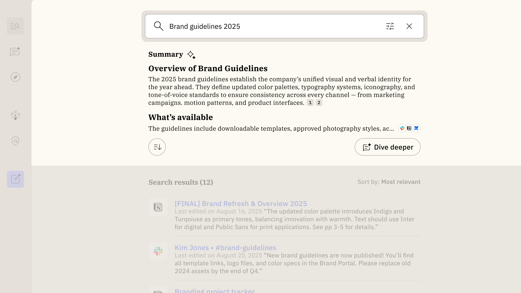Viewport: 521px width, 293px height.
Task: Clear the search query with X
Action: click(x=409, y=26)
